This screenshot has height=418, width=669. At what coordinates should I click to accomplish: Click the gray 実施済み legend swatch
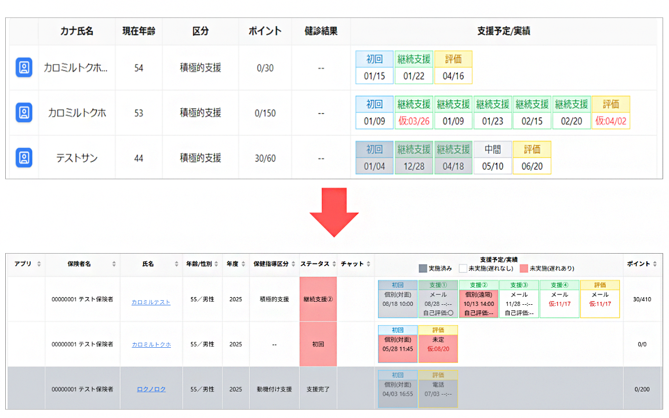pos(423,269)
